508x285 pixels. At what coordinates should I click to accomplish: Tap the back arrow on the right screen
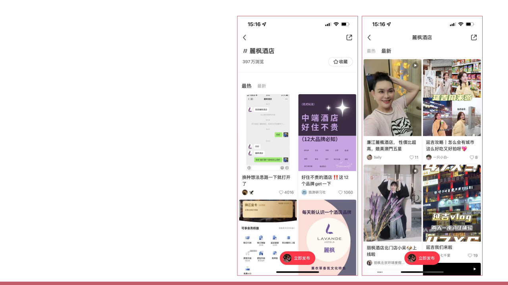coord(369,37)
